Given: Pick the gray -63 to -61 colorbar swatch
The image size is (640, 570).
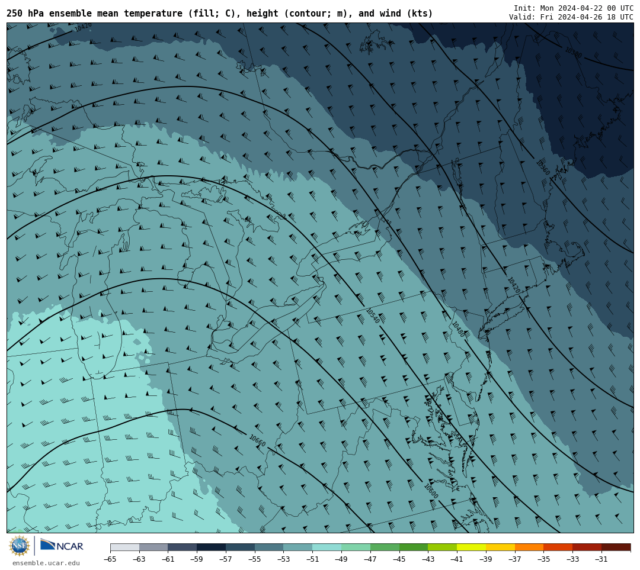Looking at the screenshot, I should [x=153, y=548].
